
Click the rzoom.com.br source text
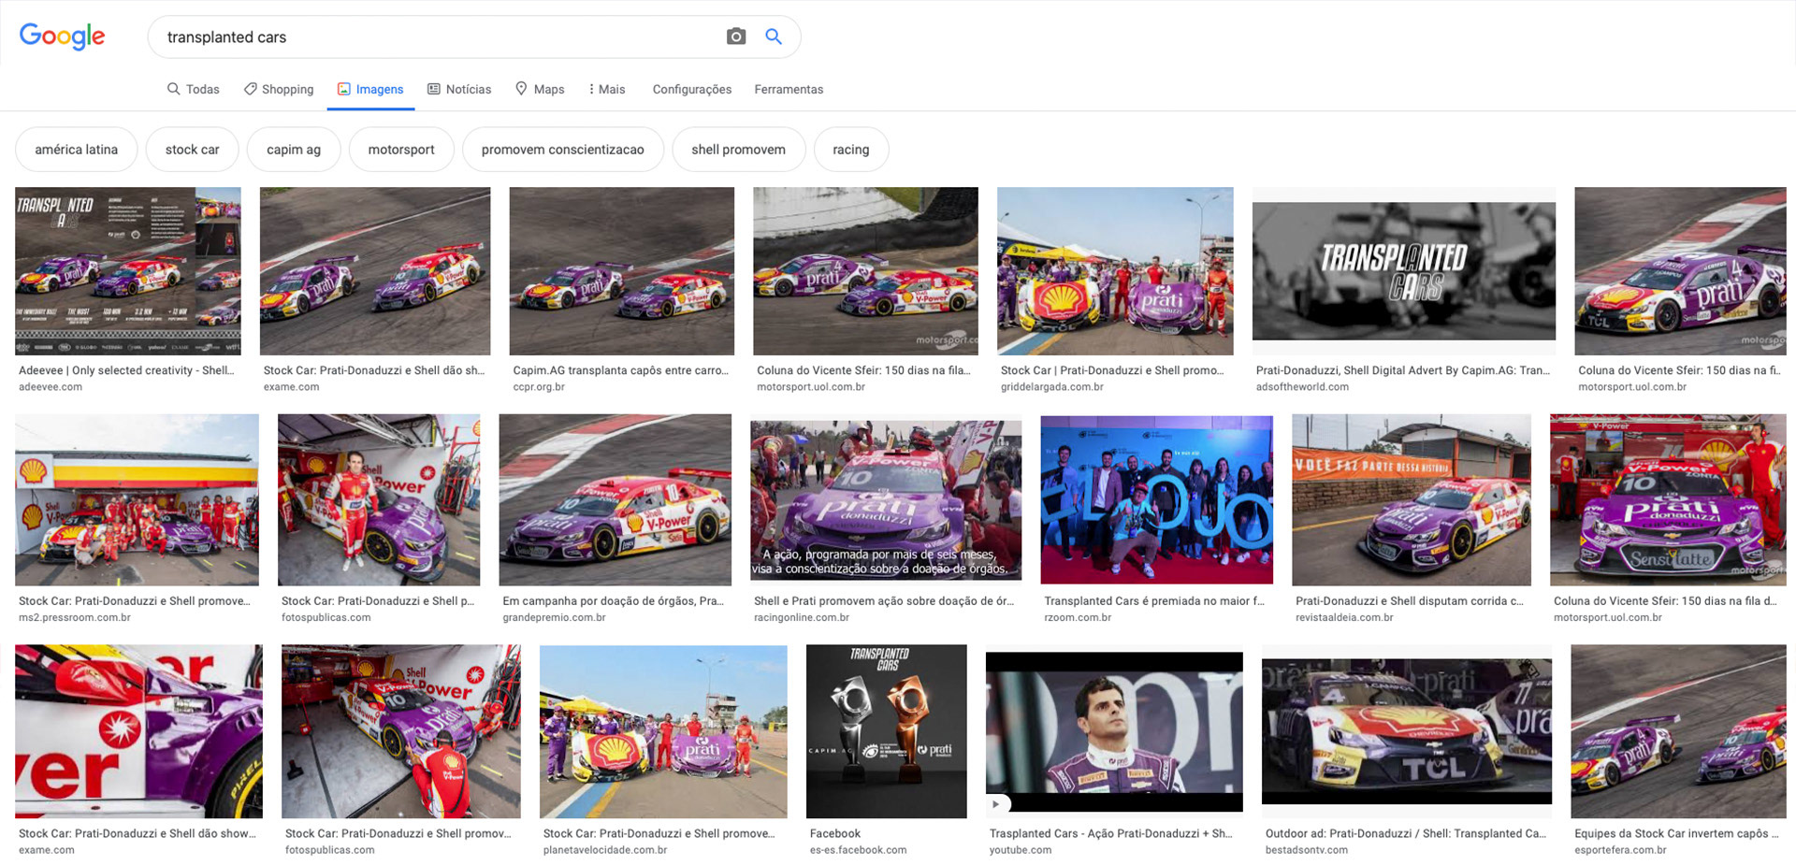coord(1078,617)
